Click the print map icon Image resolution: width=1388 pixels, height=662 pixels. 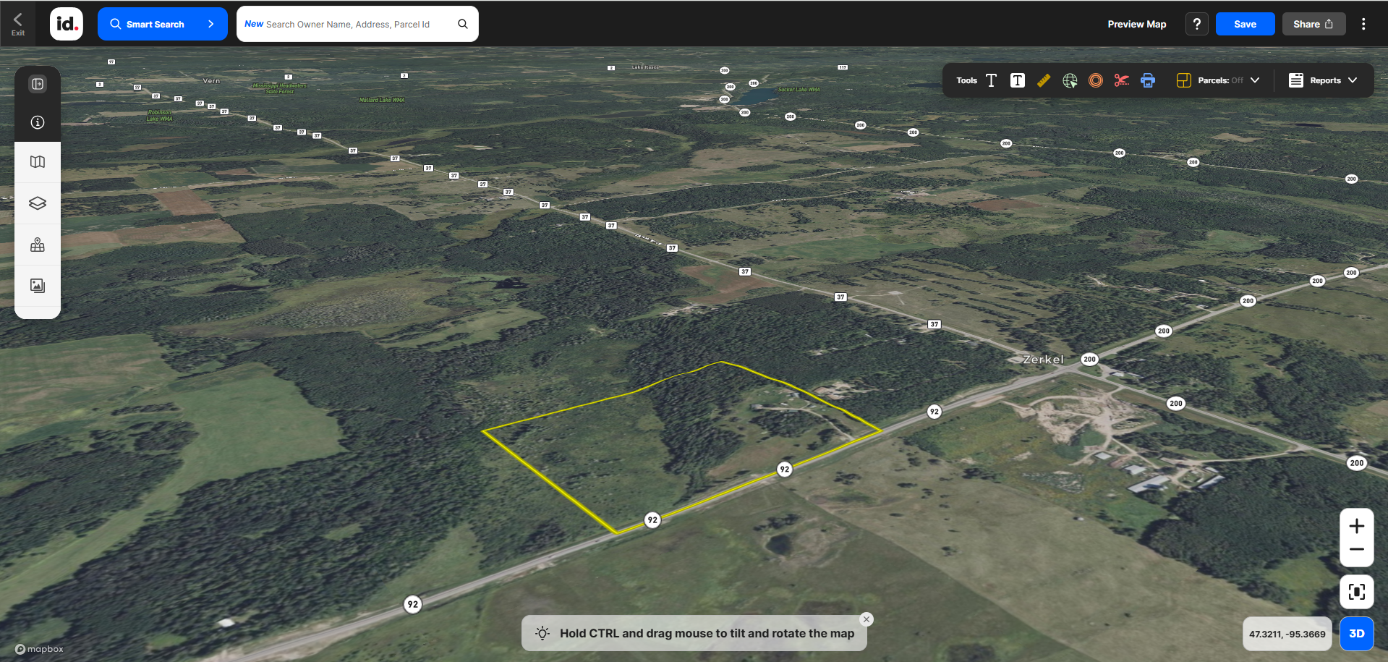[x=1148, y=80]
